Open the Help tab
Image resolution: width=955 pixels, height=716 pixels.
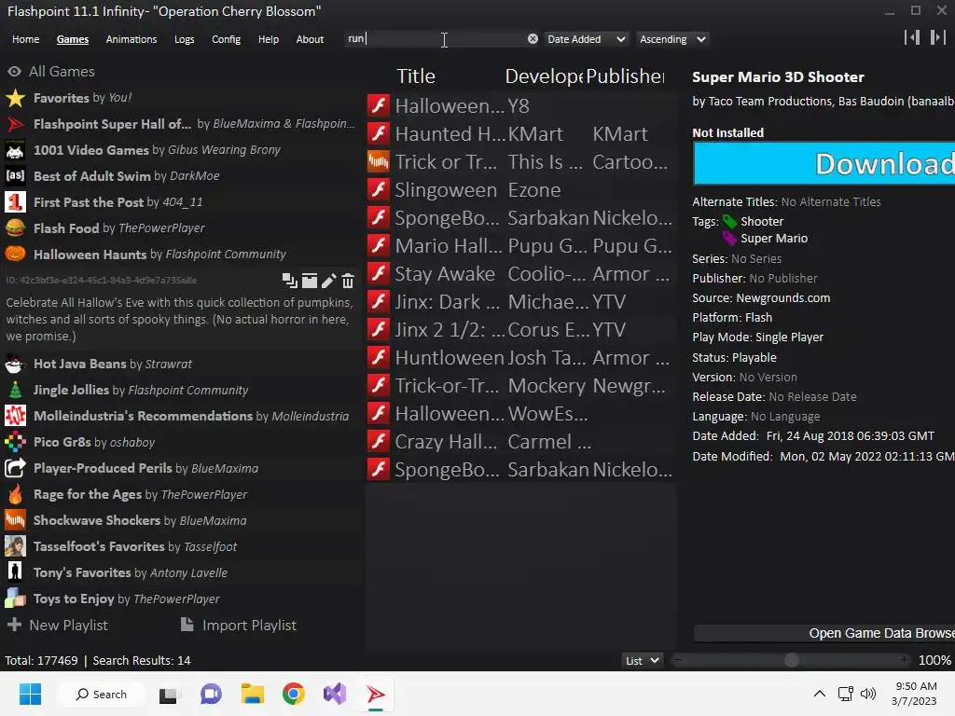tap(268, 39)
